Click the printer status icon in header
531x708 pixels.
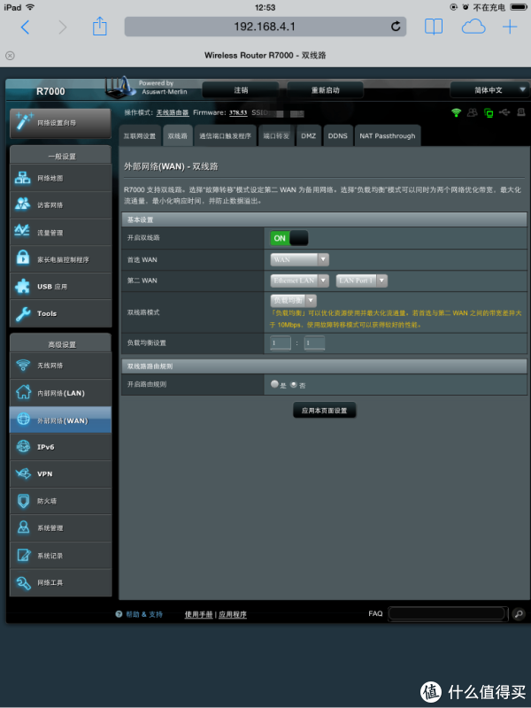tap(520, 112)
